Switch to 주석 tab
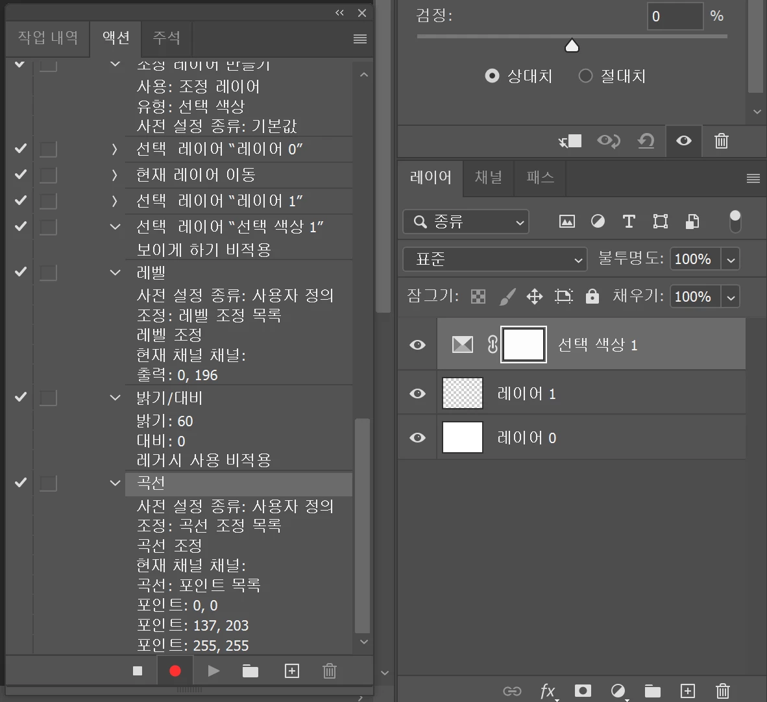Image resolution: width=767 pixels, height=702 pixels. (x=166, y=38)
